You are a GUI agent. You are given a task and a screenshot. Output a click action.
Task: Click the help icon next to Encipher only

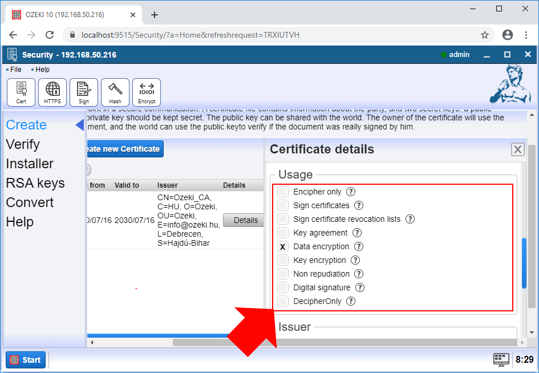point(351,192)
